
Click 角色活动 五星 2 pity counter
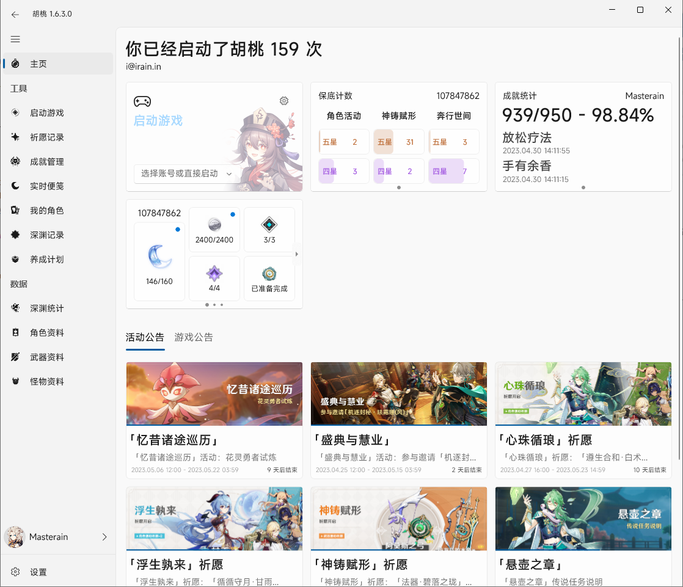click(344, 142)
